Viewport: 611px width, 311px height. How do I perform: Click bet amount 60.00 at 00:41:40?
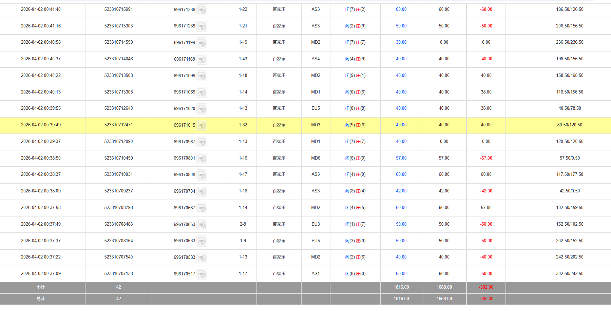tap(401, 9)
